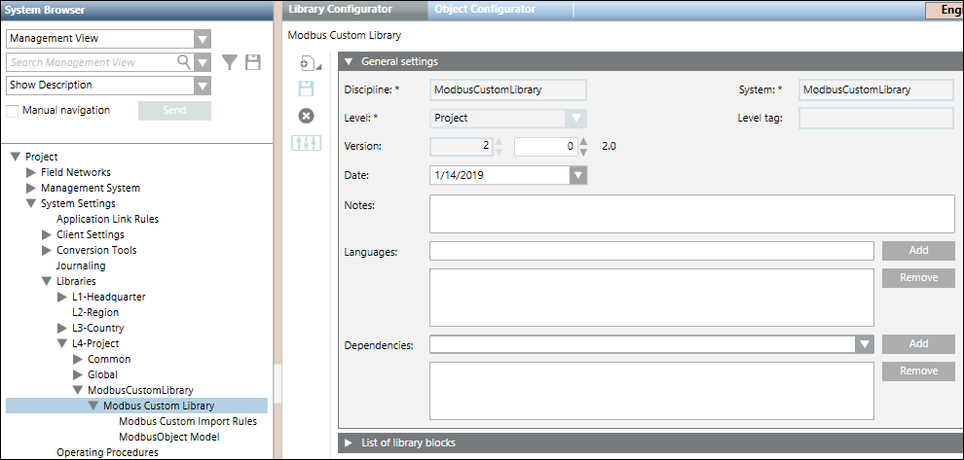Select Modbus Custom Import Rules tree node
Image resolution: width=964 pixels, height=460 pixels.
(188, 421)
